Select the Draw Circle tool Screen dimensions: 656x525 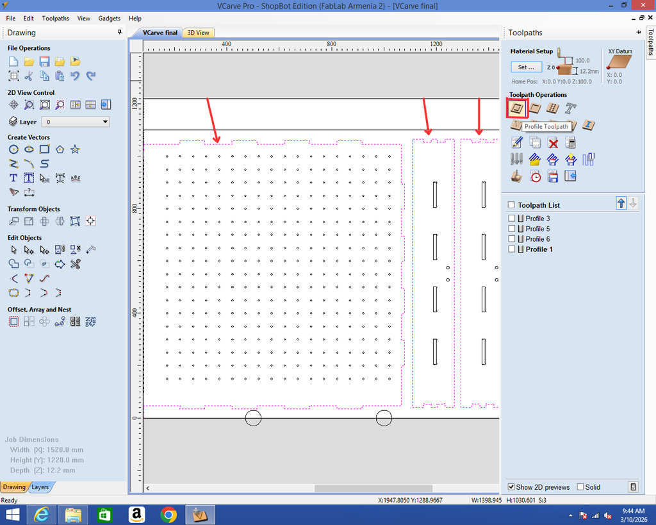[x=13, y=149]
